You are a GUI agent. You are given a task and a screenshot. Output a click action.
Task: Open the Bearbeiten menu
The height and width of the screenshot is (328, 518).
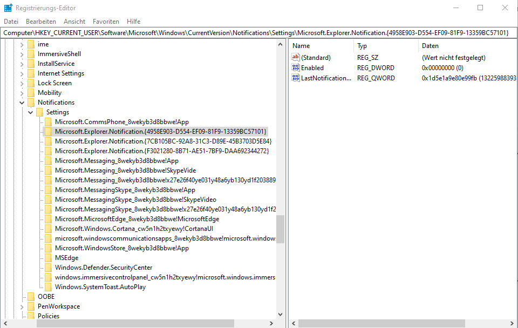41,22
